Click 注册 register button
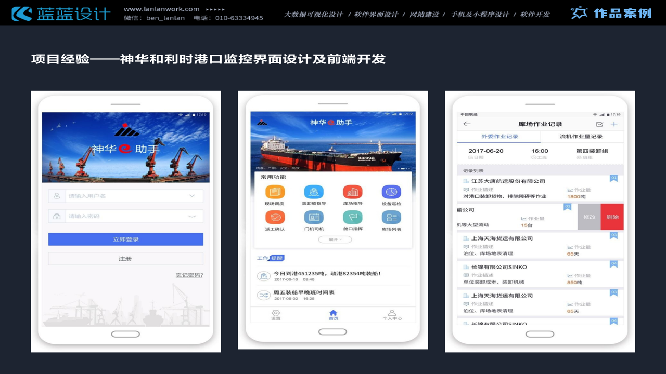This screenshot has height=374, width=666. click(x=125, y=258)
